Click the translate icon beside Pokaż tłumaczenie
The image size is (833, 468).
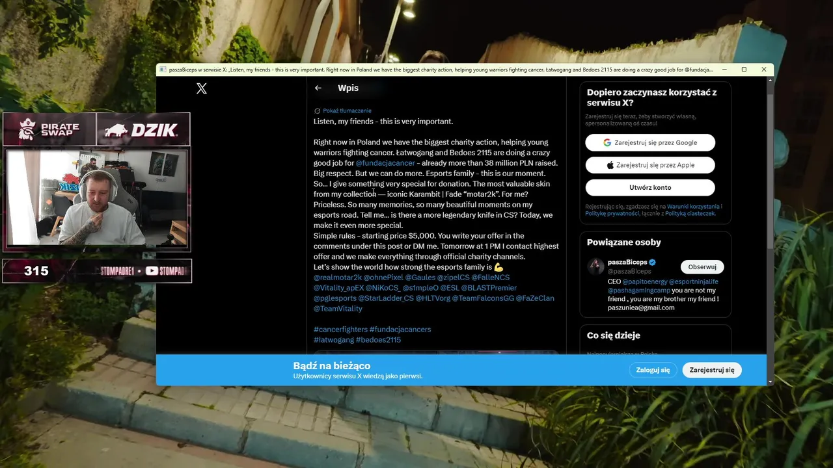tap(317, 110)
